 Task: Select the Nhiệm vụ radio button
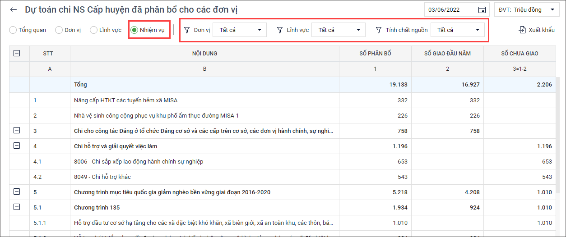[x=135, y=30]
